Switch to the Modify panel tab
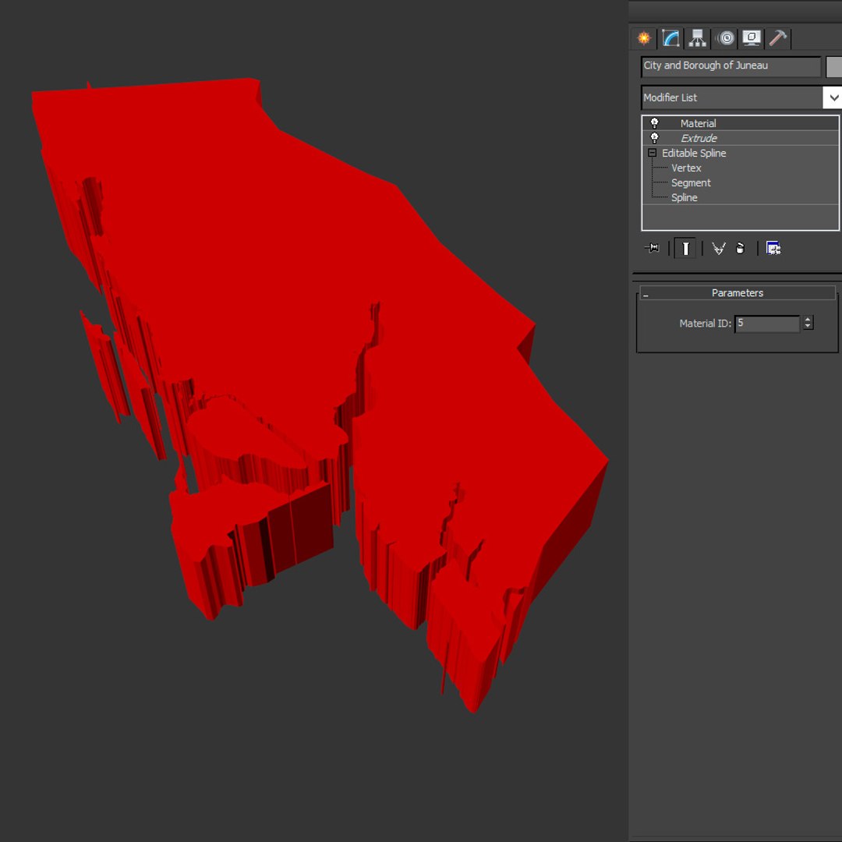Image resolution: width=842 pixels, height=842 pixels. (x=670, y=38)
